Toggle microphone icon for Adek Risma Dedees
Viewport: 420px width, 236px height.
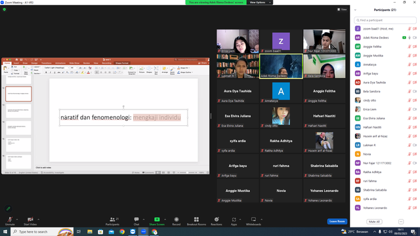409,38
